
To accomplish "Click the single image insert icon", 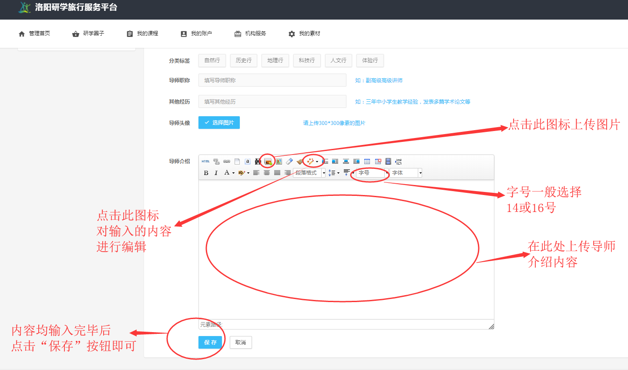I will [x=279, y=161].
